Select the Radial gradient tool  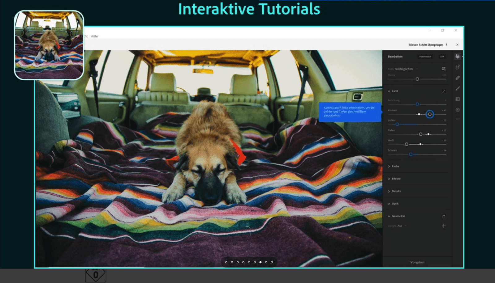tap(458, 110)
